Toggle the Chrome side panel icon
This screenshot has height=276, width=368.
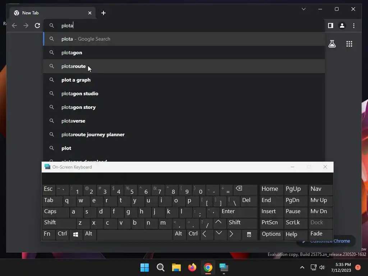click(331, 26)
